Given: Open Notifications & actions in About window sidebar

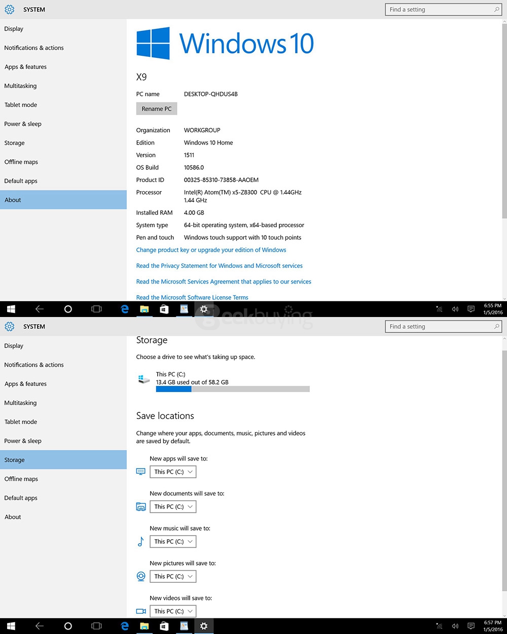Looking at the screenshot, I should tap(63, 48).
